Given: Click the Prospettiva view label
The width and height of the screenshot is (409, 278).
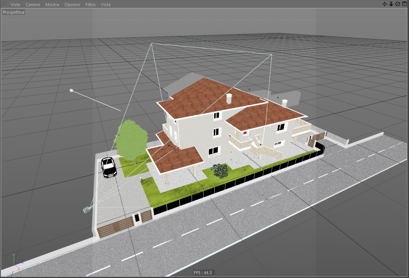Looking at the screenshot, I should click(x=14, y=12).
